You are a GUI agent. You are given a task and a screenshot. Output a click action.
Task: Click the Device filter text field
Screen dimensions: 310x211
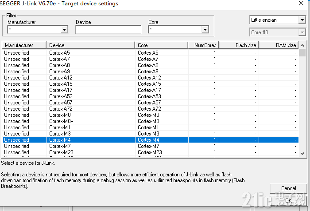click(108, 30)
